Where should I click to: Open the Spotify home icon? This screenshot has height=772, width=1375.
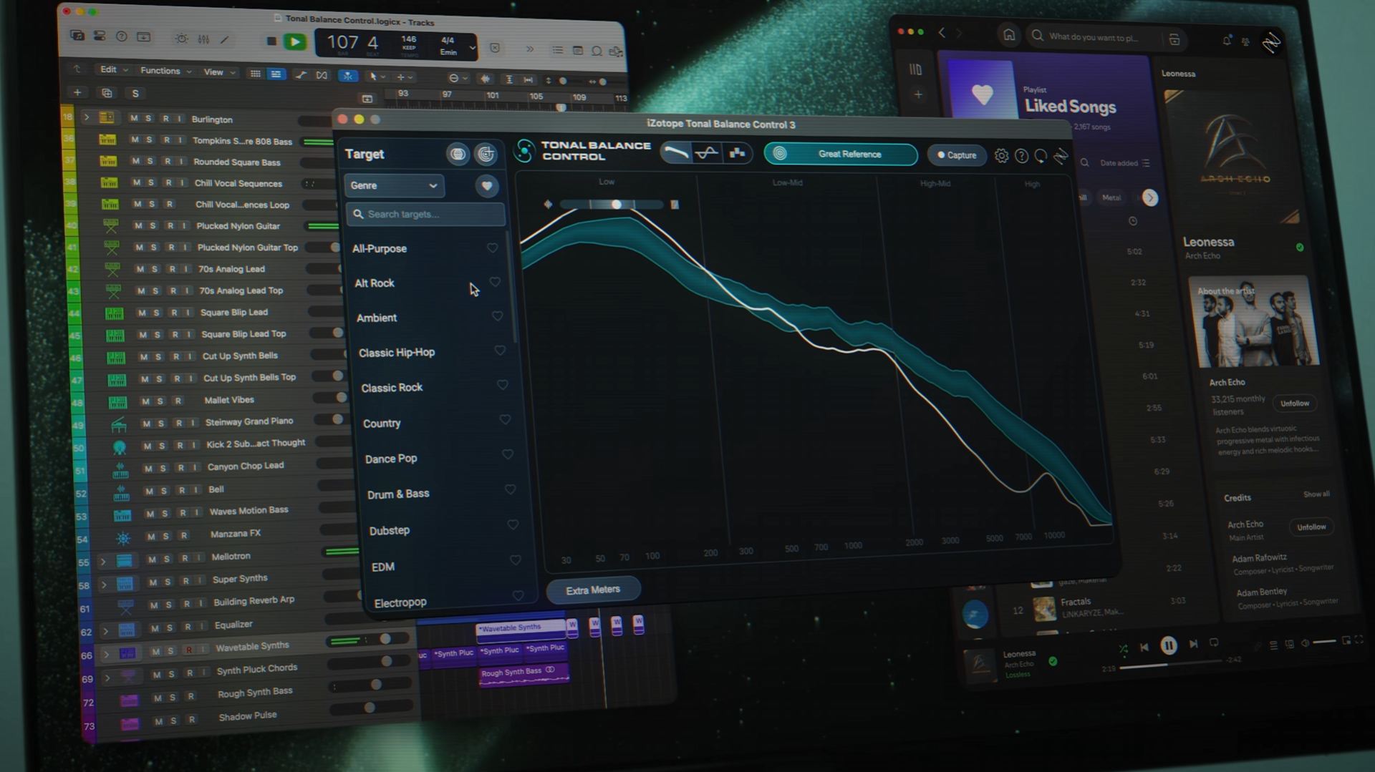[1008, 35]
